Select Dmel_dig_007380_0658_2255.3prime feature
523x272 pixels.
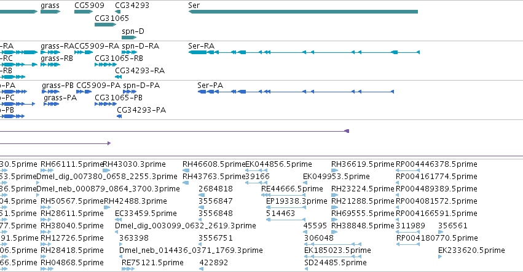pyautogui.click(x=37, y=183)
